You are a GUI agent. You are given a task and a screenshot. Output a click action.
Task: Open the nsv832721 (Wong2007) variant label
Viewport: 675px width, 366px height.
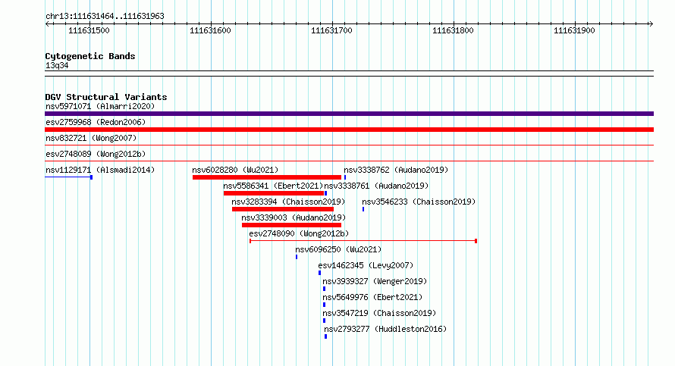point(91,138)
